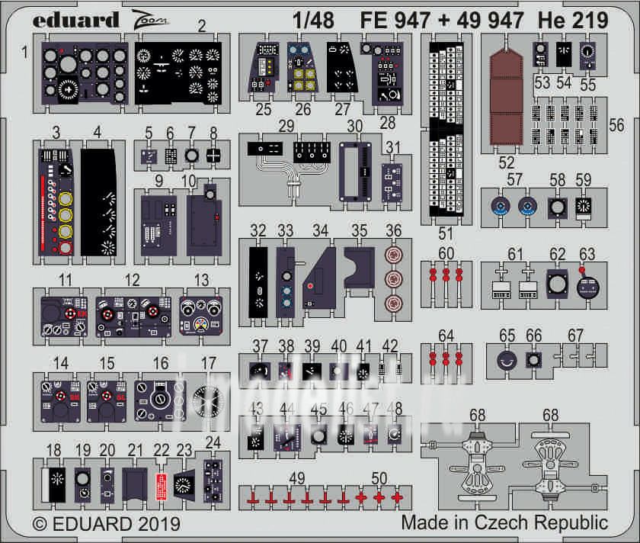
Task: Choose part 13 panel with multicolor dial
Action: 201,316
